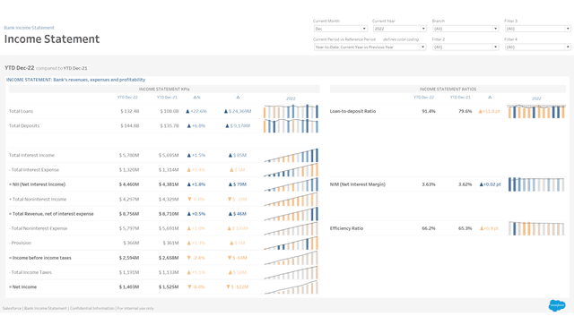574x325 pixels.
Task: Click the Total Interest Income label
Action: coord(31,155)
